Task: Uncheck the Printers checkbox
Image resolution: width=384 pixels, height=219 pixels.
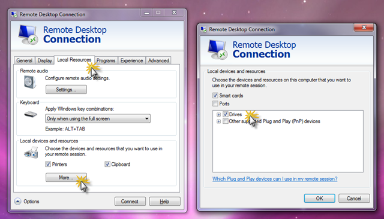Action: (48, 164)
